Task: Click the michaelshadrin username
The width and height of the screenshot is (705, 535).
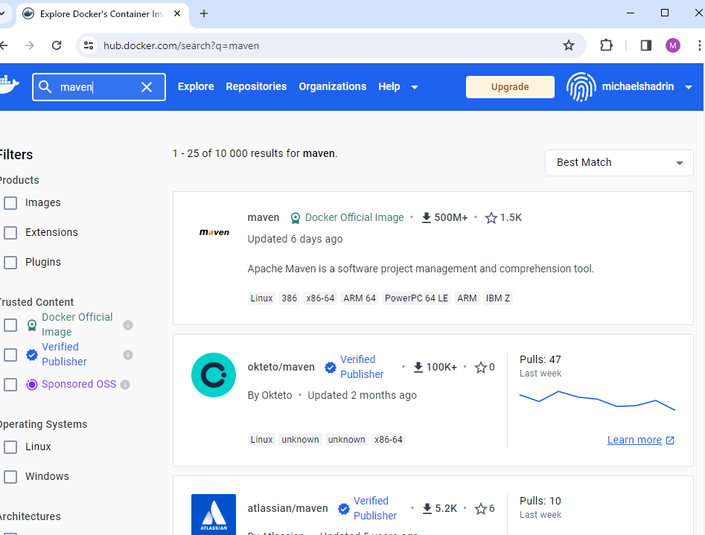Action: point(637,86)
